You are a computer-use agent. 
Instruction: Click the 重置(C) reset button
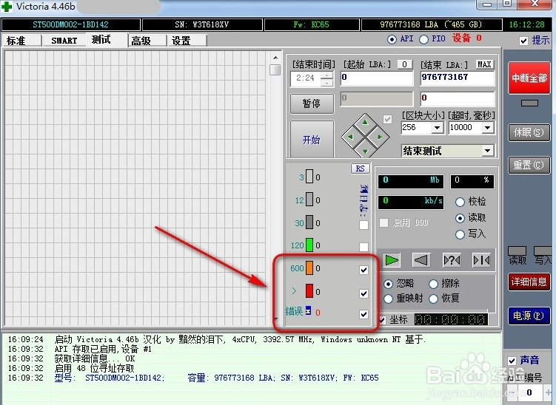[x=529, y=165]
